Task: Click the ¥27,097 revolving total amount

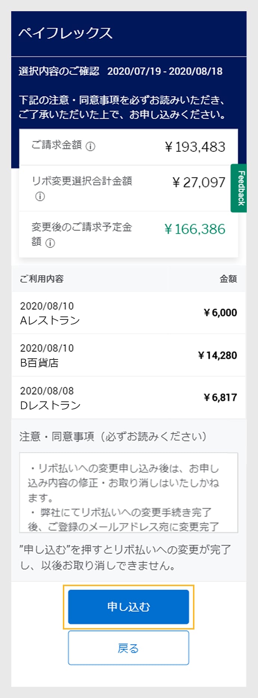Action: coord(199,183)
